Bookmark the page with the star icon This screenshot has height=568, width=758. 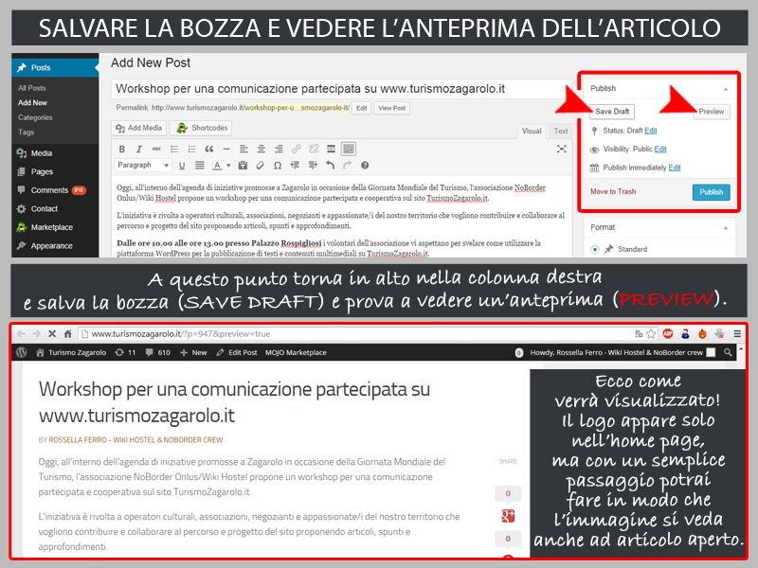[x=651, y=334]
